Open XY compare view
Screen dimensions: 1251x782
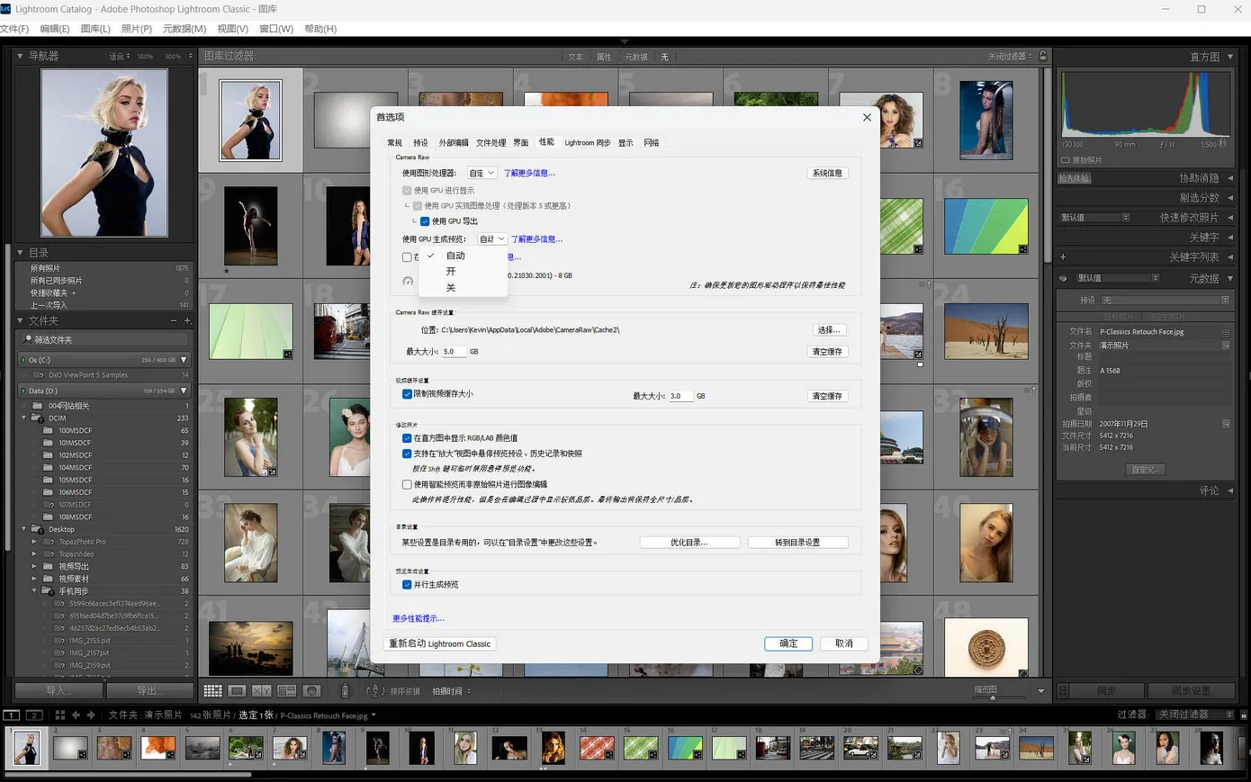point(261,691)
